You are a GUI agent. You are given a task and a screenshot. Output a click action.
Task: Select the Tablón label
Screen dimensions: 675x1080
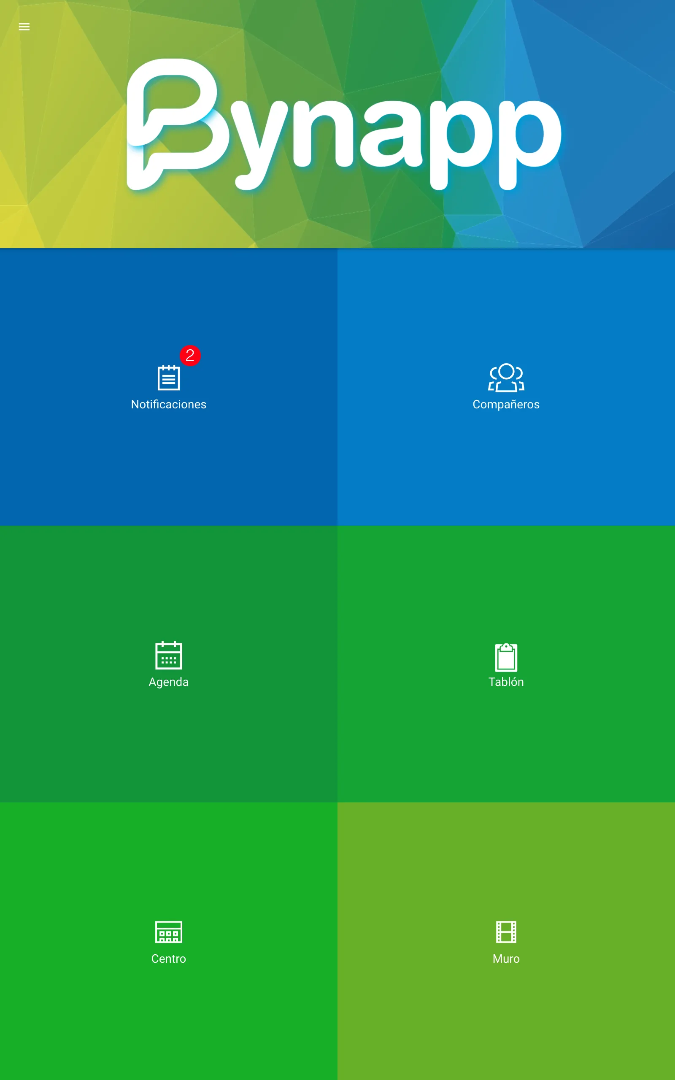506,682
